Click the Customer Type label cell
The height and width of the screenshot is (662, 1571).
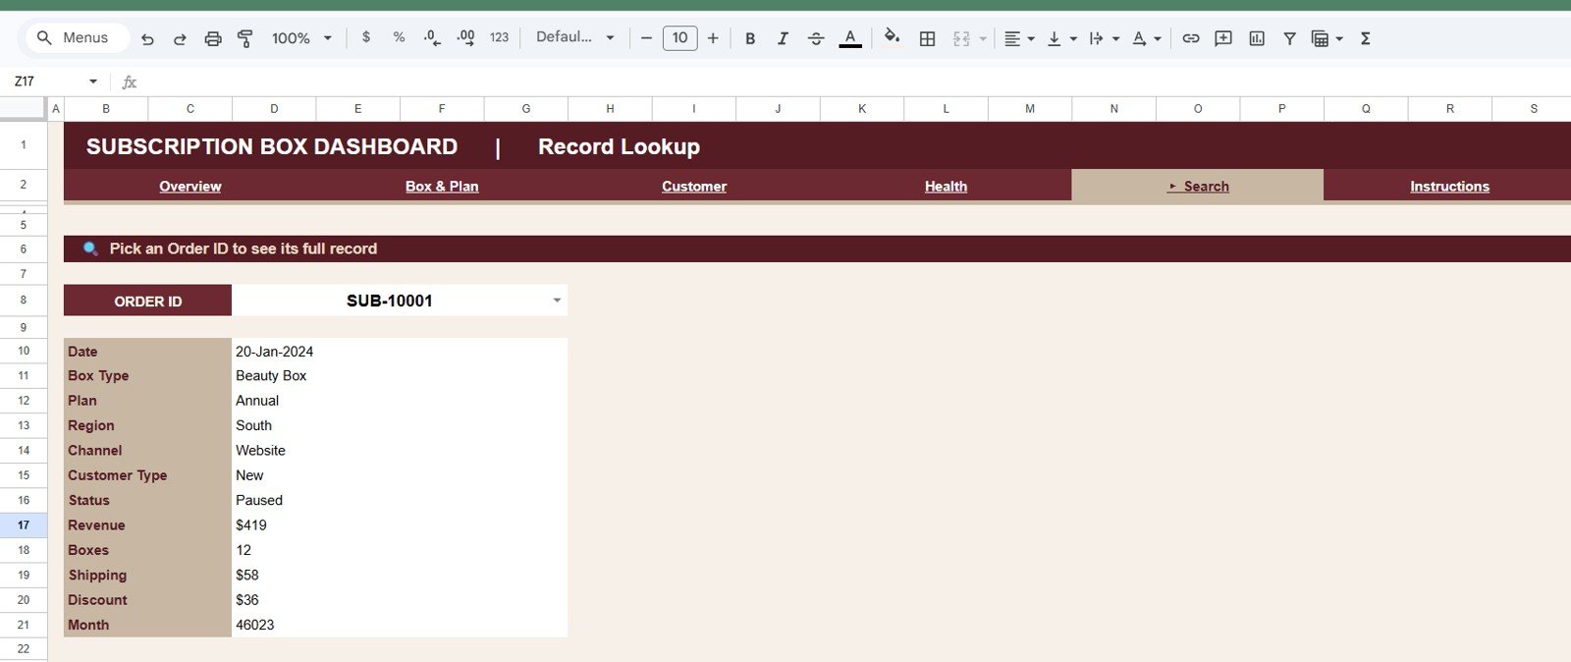[x=147, y=475]
